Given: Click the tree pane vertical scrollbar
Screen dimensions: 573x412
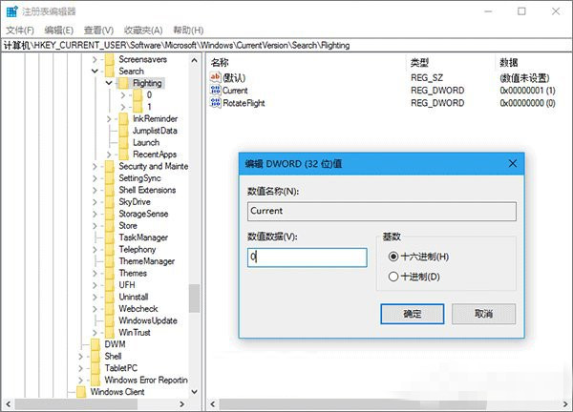Looking at the screenshot, I should pos(194,297).
